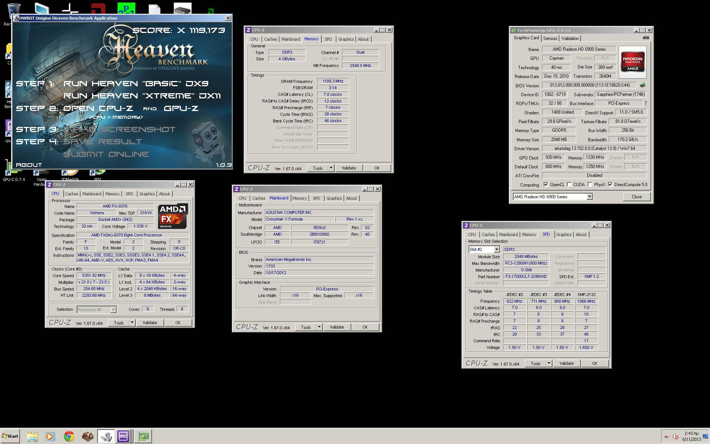Open Mainboard tab in CPU-Z Memory window
Image resolution: width=710 pixels, height=444 pixels.
pos(290,39)
